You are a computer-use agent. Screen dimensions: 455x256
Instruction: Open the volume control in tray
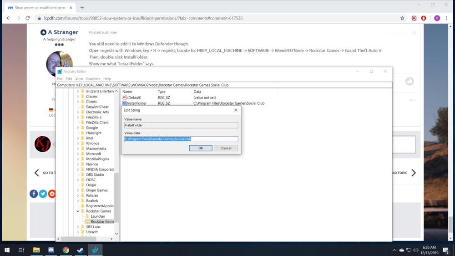click(416, 250)
